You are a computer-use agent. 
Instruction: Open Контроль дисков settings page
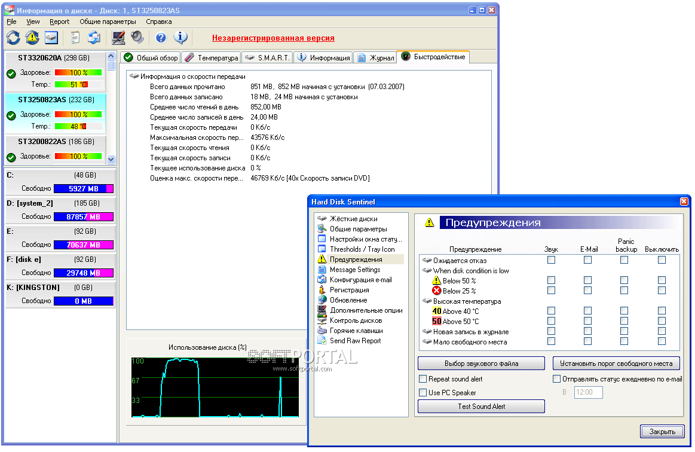point(356,320)
